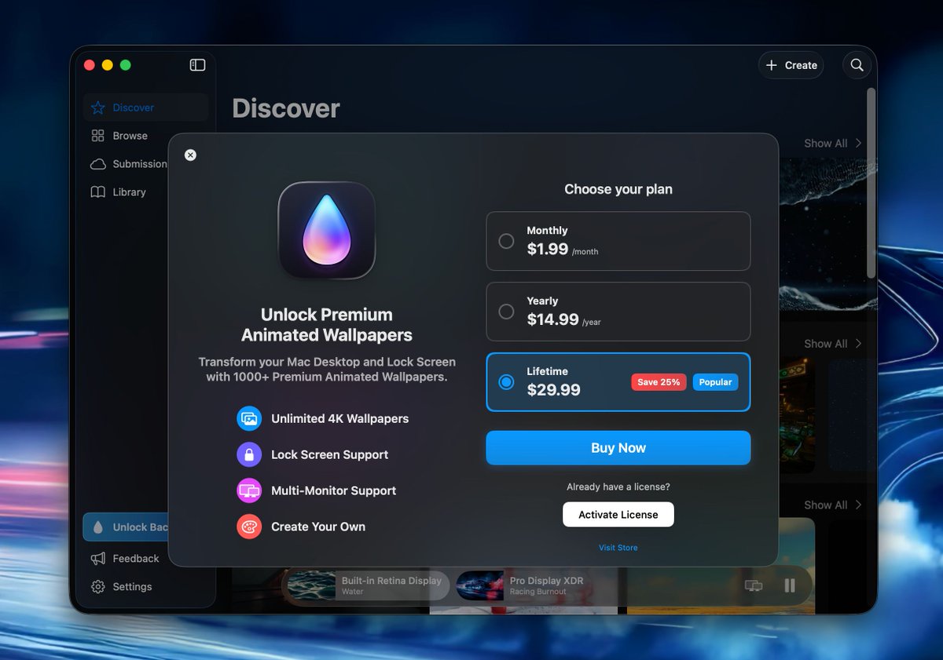Select Built-in Retina Display Water item
Viewport: 943px width, 660px height.
[x=368, y=585]
